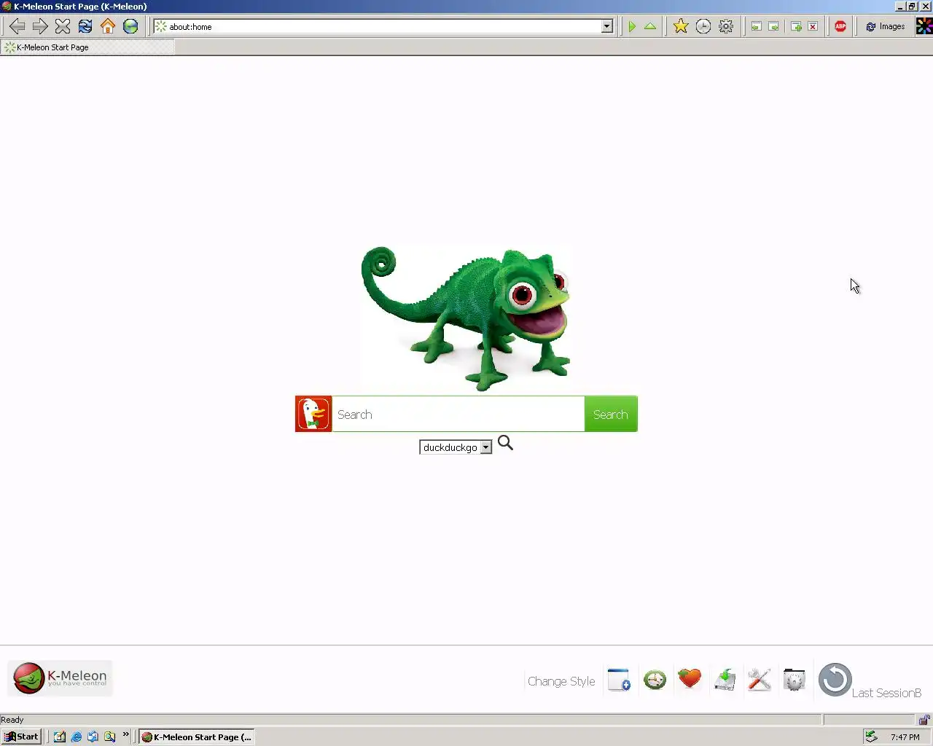This screenshot has height=746, width=933.
Task: Click the Last Session link text
Action: point(886,693)
